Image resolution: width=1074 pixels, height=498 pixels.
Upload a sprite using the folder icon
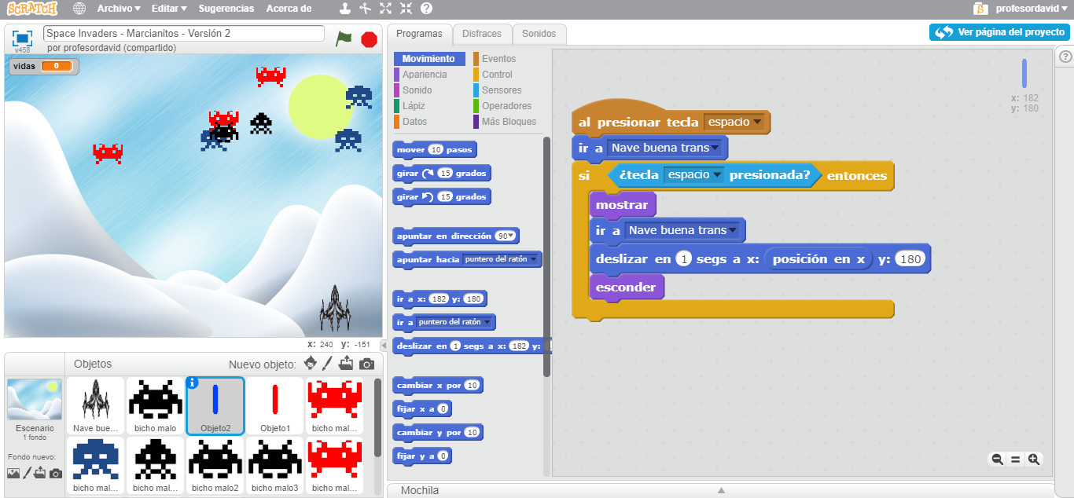pos(346,363)
